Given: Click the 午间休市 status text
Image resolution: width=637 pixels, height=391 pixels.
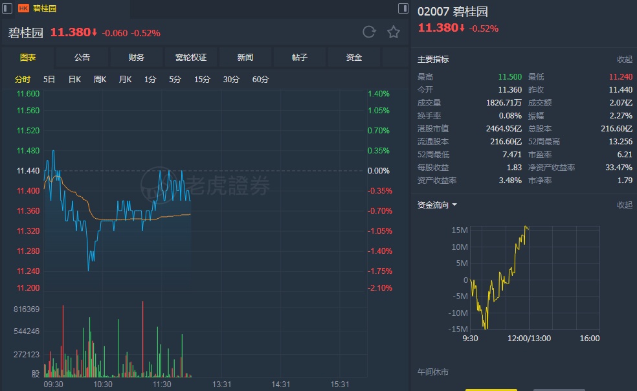Looking at the screenshot, I should pos(433,372).
